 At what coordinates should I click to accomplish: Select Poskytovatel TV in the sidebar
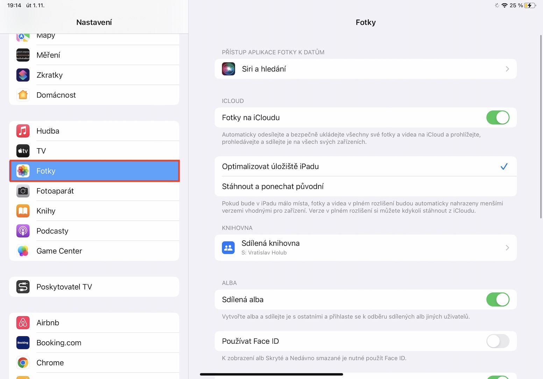[x=64, y=287]
